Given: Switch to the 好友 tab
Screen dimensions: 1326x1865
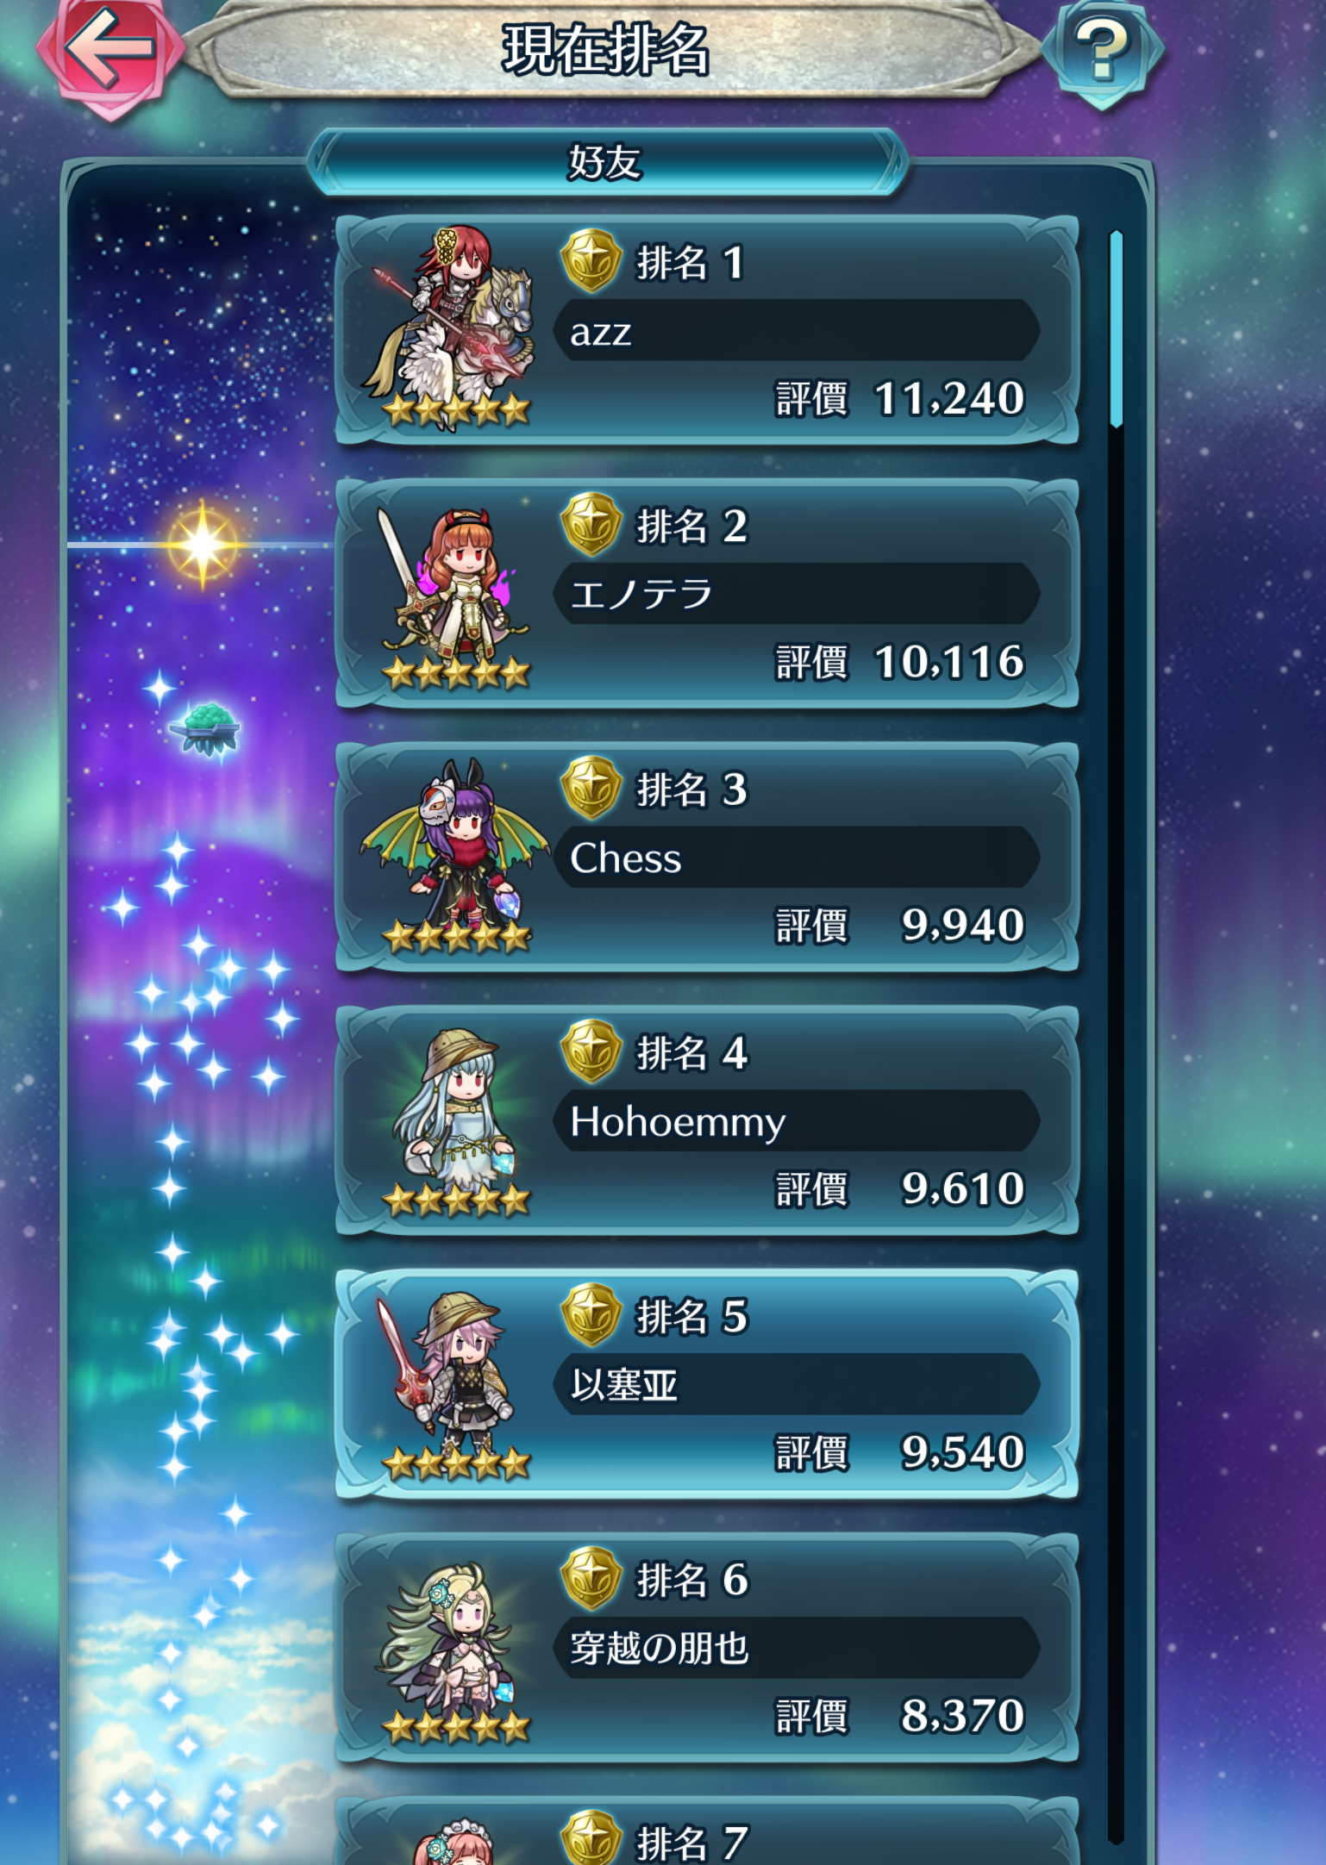Looking at the screenshot, I should pos(607,162).
